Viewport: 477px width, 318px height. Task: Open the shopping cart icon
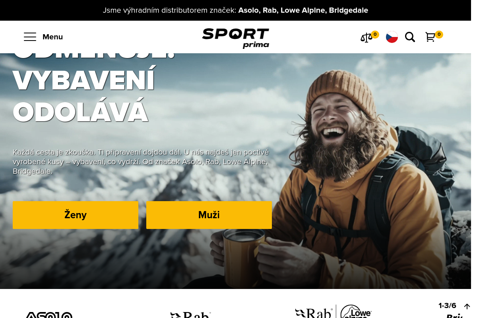click(x=430, y=37)
